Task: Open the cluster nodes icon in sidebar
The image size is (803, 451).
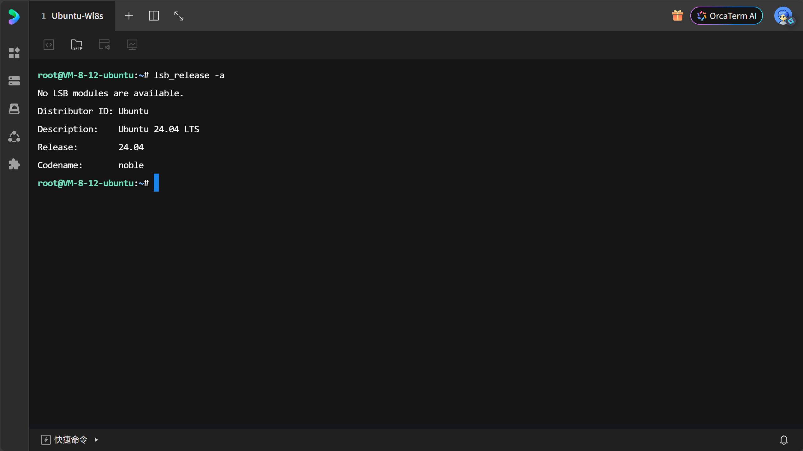Action: click(14, 137)
